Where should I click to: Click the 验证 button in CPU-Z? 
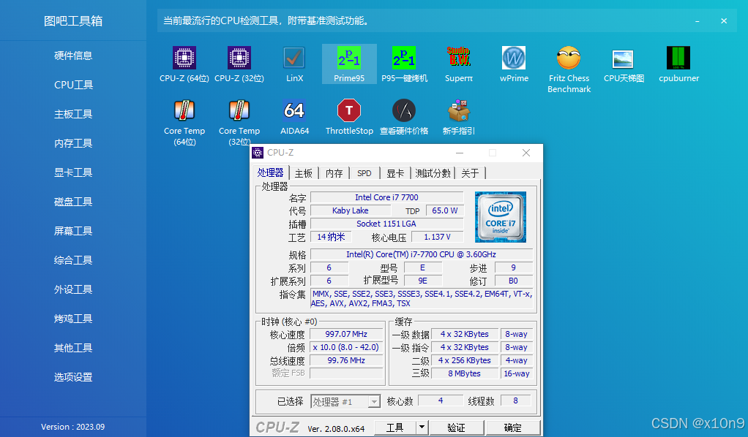tap(456, 427)
